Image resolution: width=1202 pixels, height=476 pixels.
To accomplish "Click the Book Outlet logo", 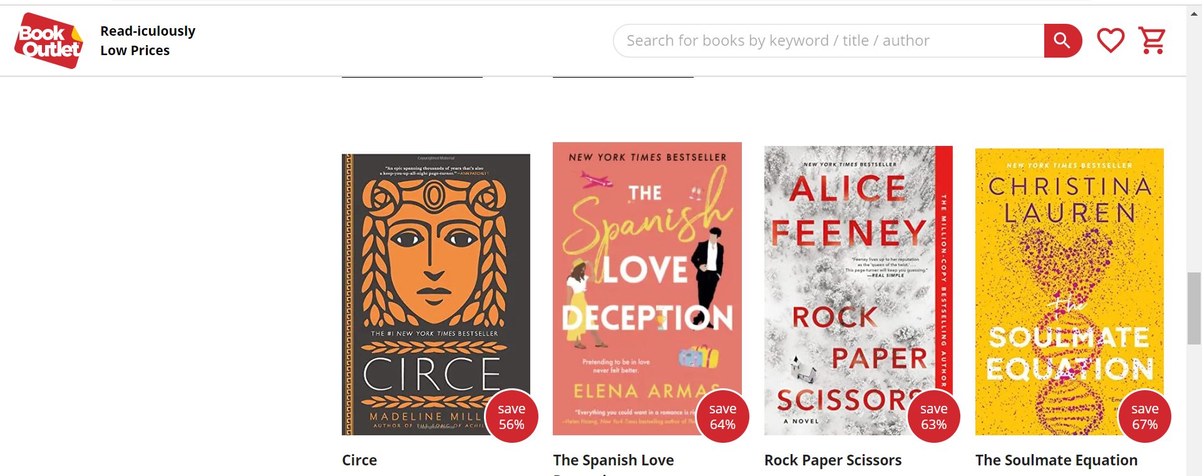I will pos(49,41).
